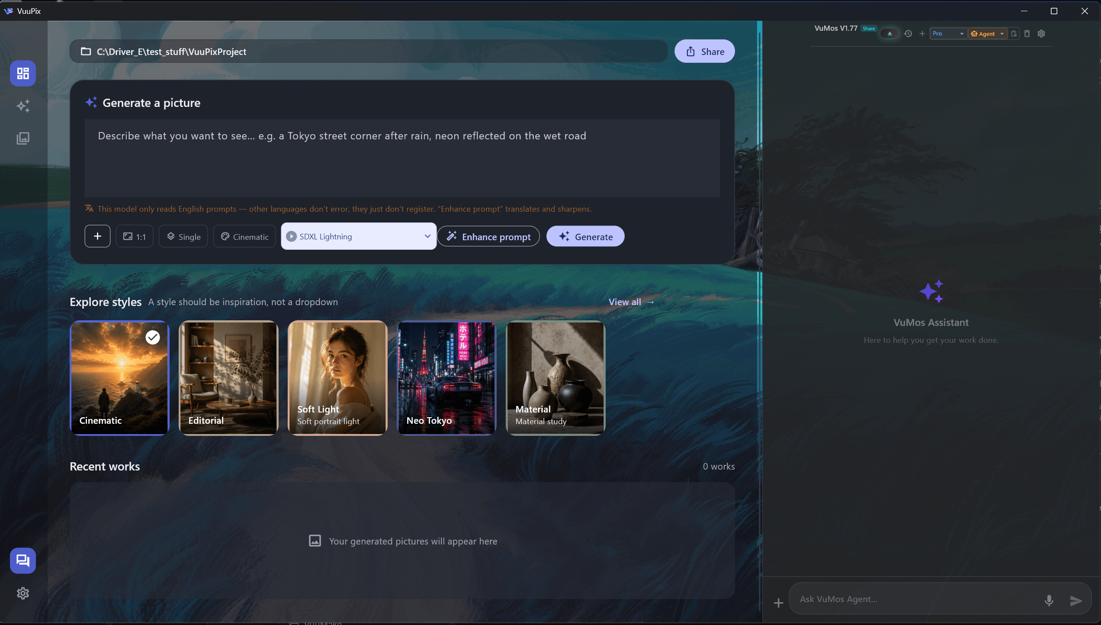Open VuMos settings gear icon
1101x625 pixels.
click(1041, 34)
